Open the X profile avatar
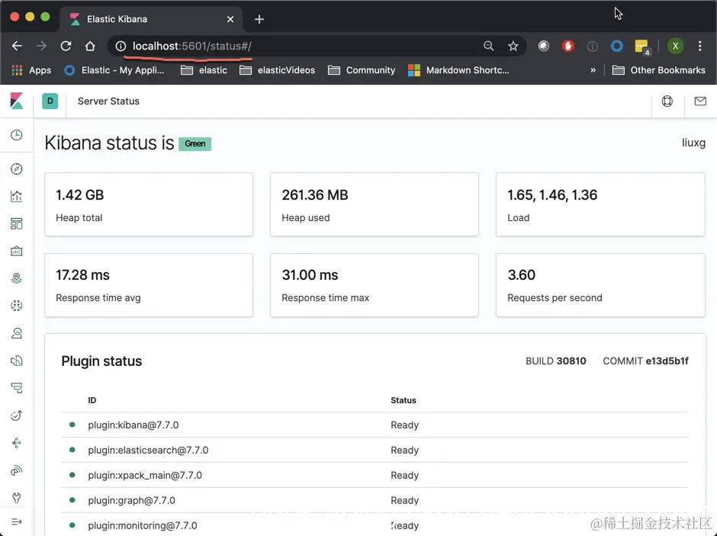Screen dimensions: 717x536 click(675, 46)
